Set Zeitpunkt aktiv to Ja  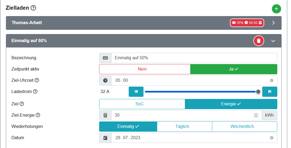(233, 69)
